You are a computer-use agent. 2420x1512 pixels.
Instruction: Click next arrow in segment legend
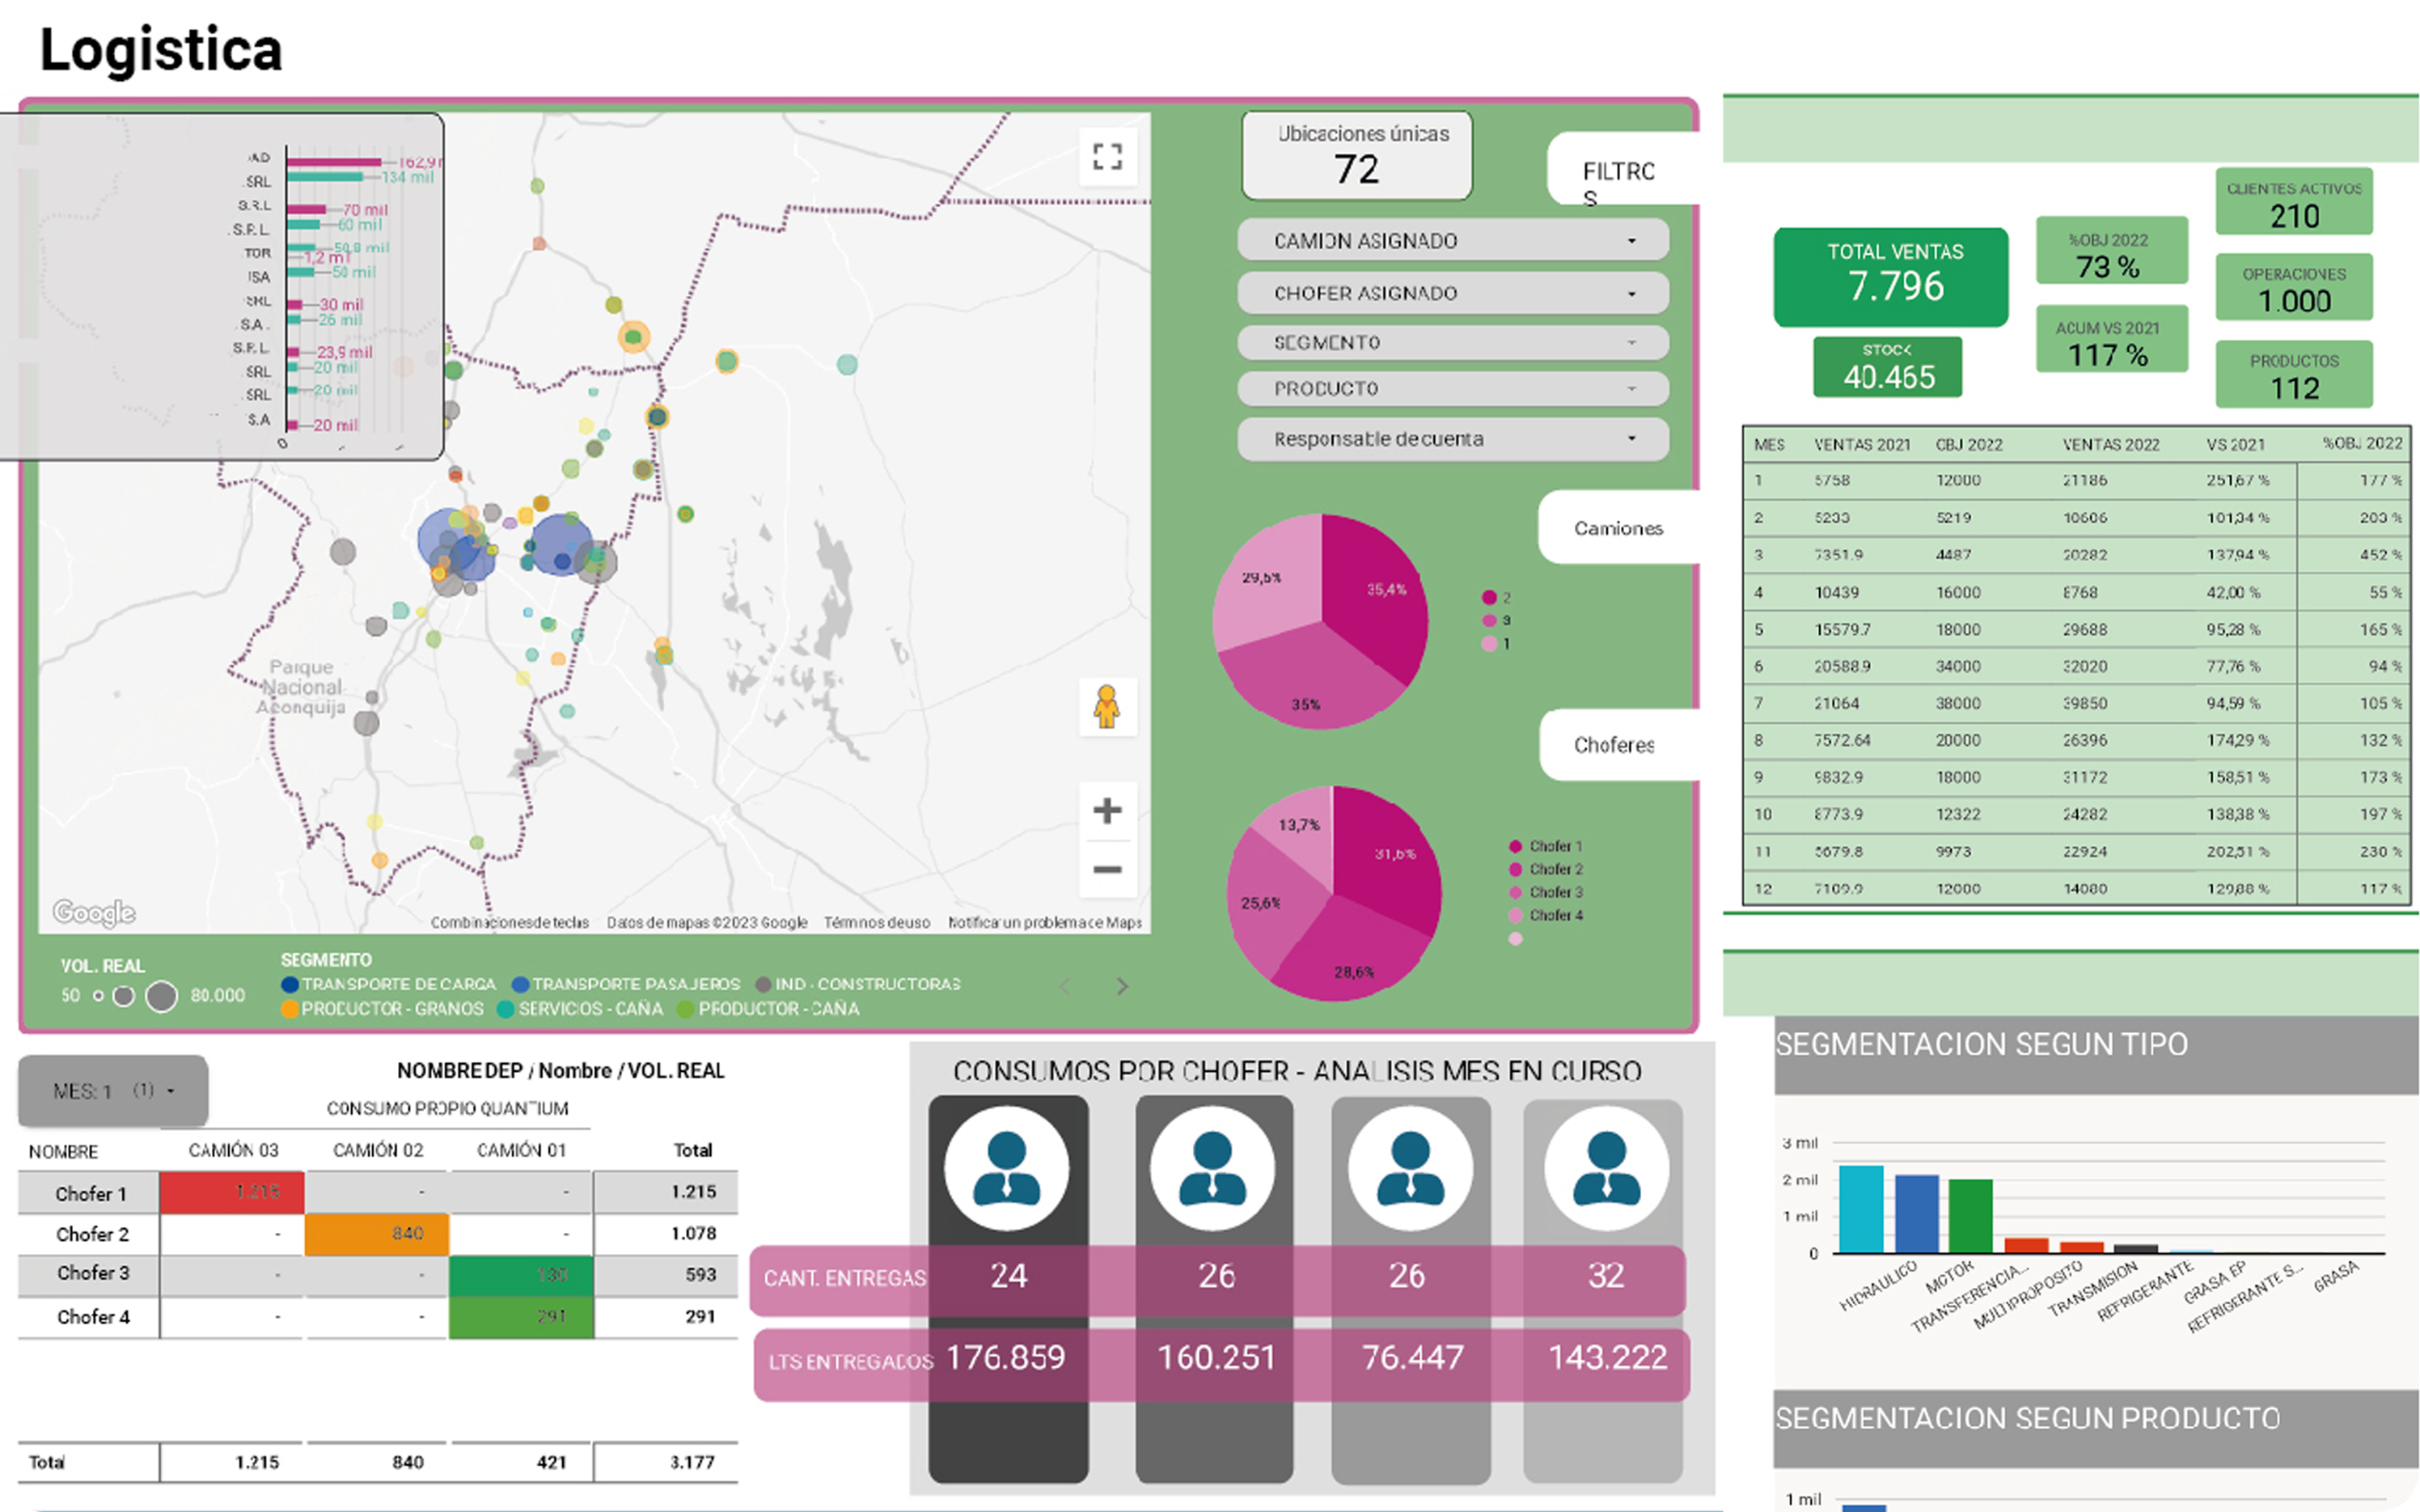pos(1123,986)
